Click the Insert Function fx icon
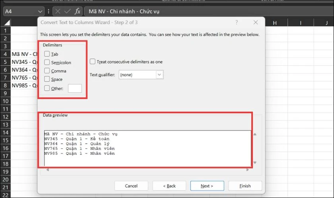Screen dimensions: 334x198 pyautogui.click(x=78, y=11)
